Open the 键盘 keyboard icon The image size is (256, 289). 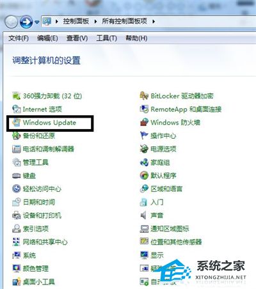16,176
